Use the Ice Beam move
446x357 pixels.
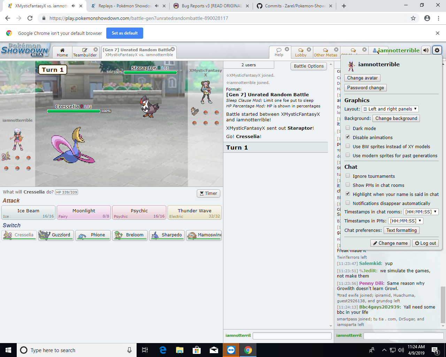(x=28, y=212)
